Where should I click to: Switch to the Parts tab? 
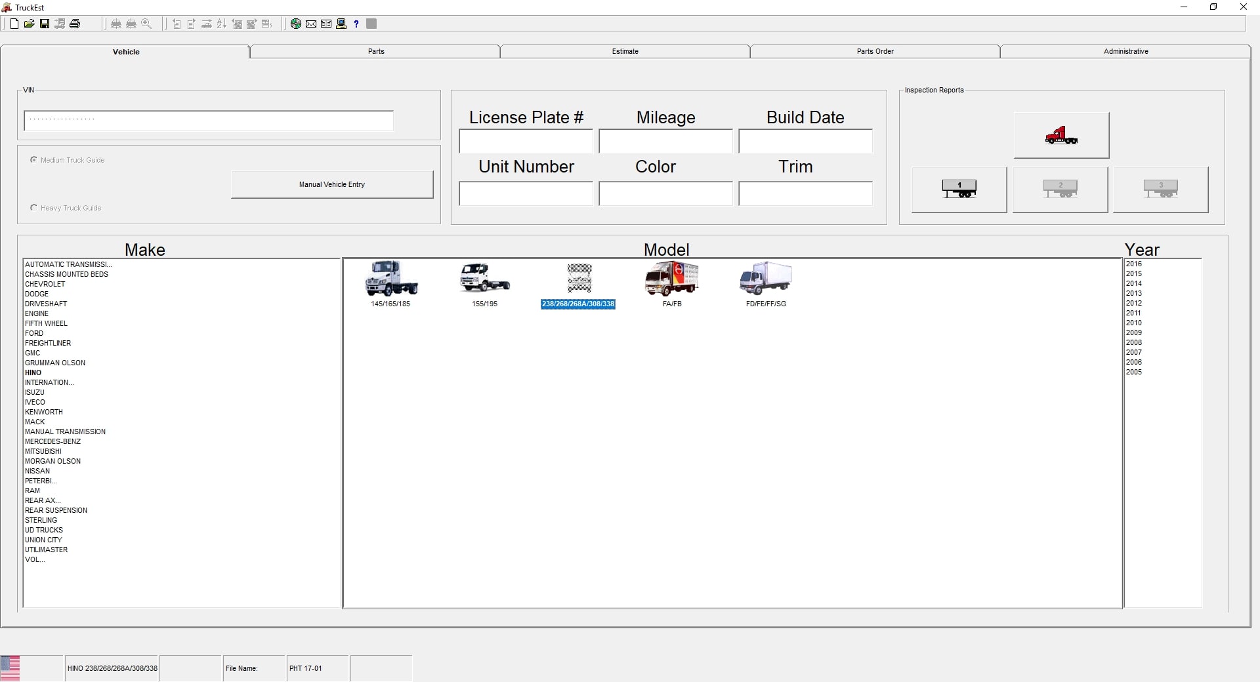376,51
